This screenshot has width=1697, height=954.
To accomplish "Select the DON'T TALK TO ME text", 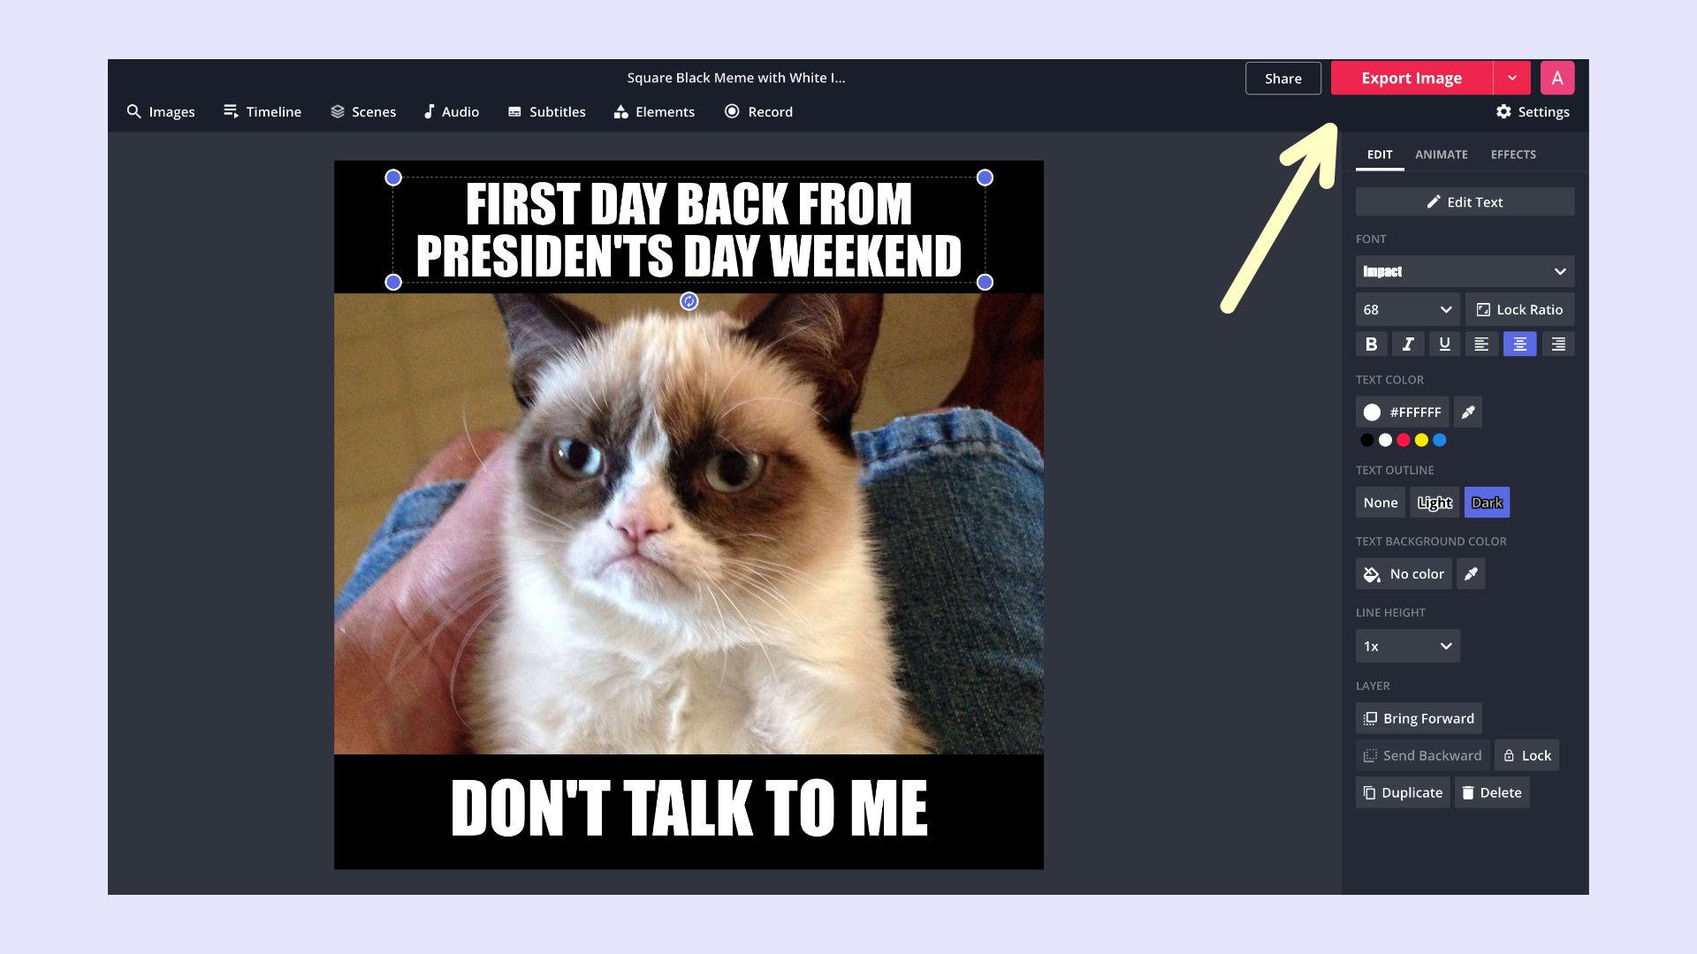I will [689, 808].
